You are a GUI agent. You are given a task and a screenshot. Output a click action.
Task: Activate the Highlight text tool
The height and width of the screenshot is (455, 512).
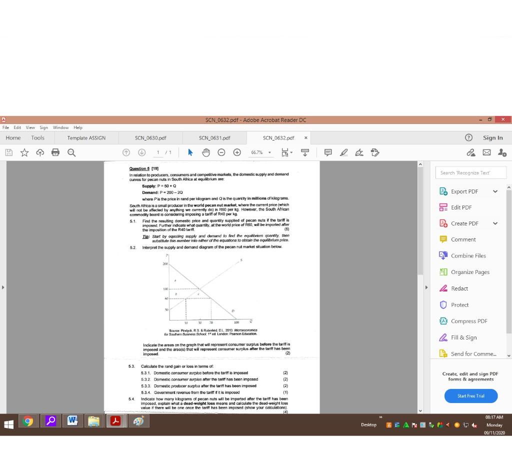pyautogui.click(x=343, y=152)
